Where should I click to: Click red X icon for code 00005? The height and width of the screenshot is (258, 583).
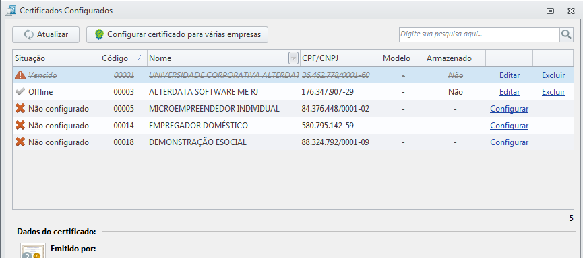click(20, 109)
